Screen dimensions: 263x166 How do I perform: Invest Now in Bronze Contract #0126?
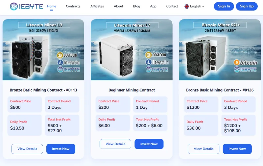point(237,149)
